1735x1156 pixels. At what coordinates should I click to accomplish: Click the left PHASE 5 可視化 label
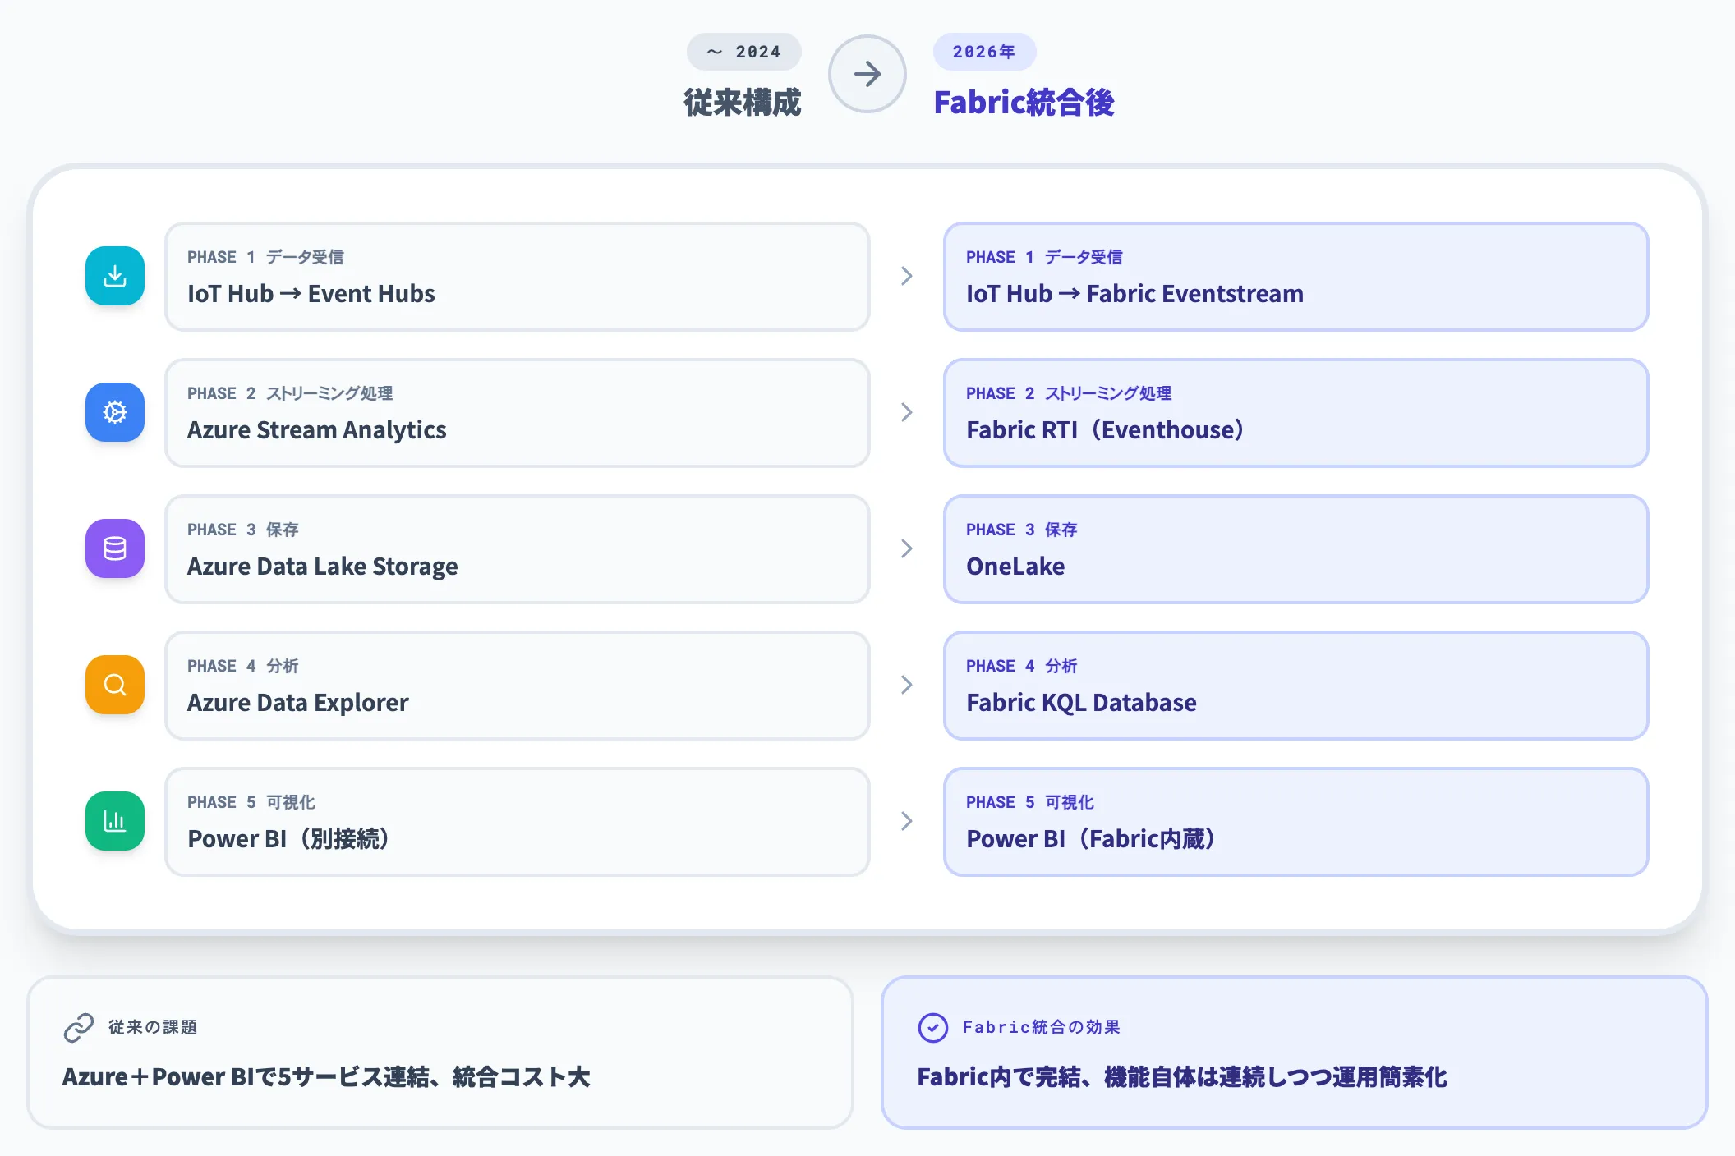(x=251, y=802)
